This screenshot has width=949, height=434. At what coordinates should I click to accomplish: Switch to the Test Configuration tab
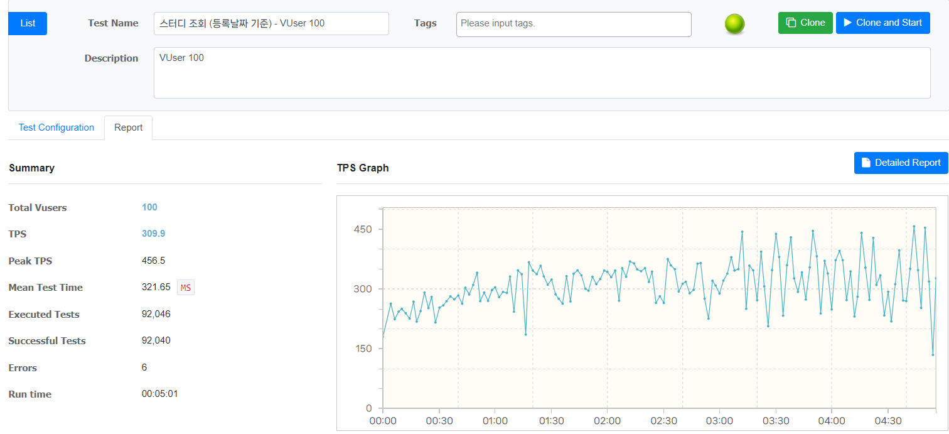56,127
